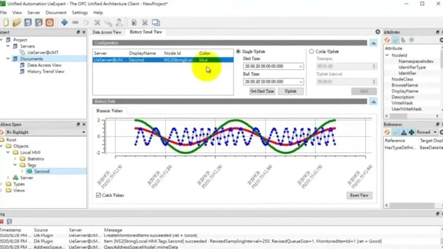Screen dimensions: 443x249
Task: Click the blue Color cell for Second
Action: tap(214, 60)
